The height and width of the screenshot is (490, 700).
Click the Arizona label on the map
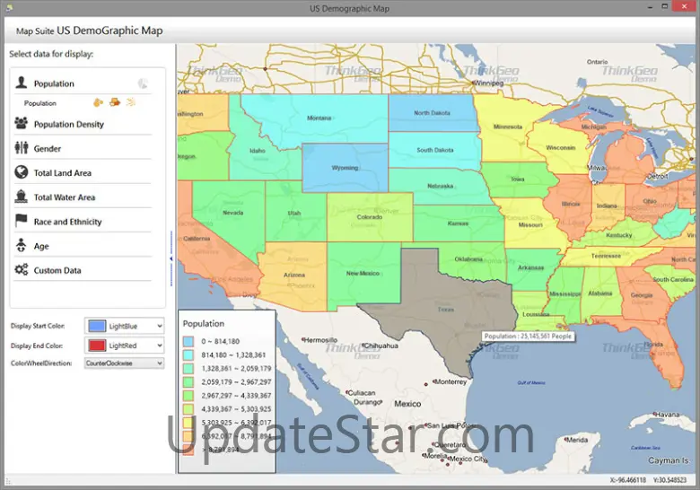(294, 275)
